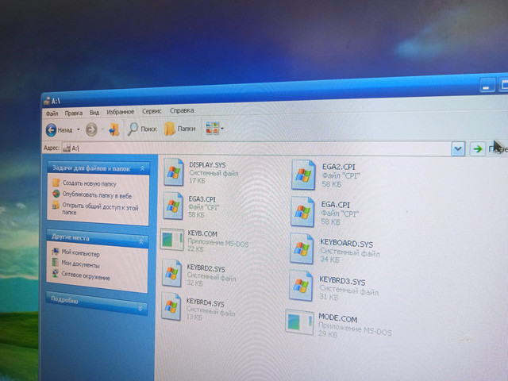The width and height of the screenshot is (508, 381).
Task: Open Сетевое окружение link
Action: 86,275
